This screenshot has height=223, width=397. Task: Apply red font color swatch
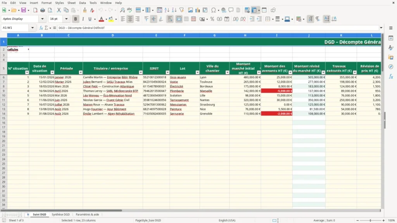pyautogui.click(x=101, y=19)
